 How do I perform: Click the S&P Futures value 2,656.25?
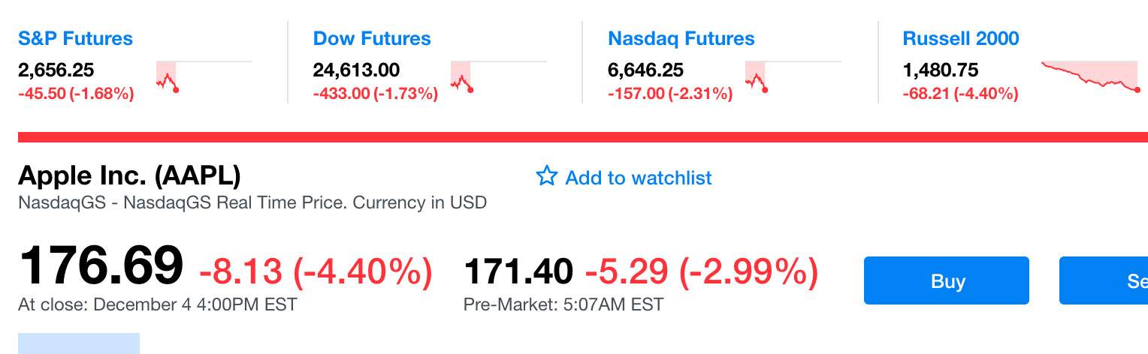click(x=56, y=70)
